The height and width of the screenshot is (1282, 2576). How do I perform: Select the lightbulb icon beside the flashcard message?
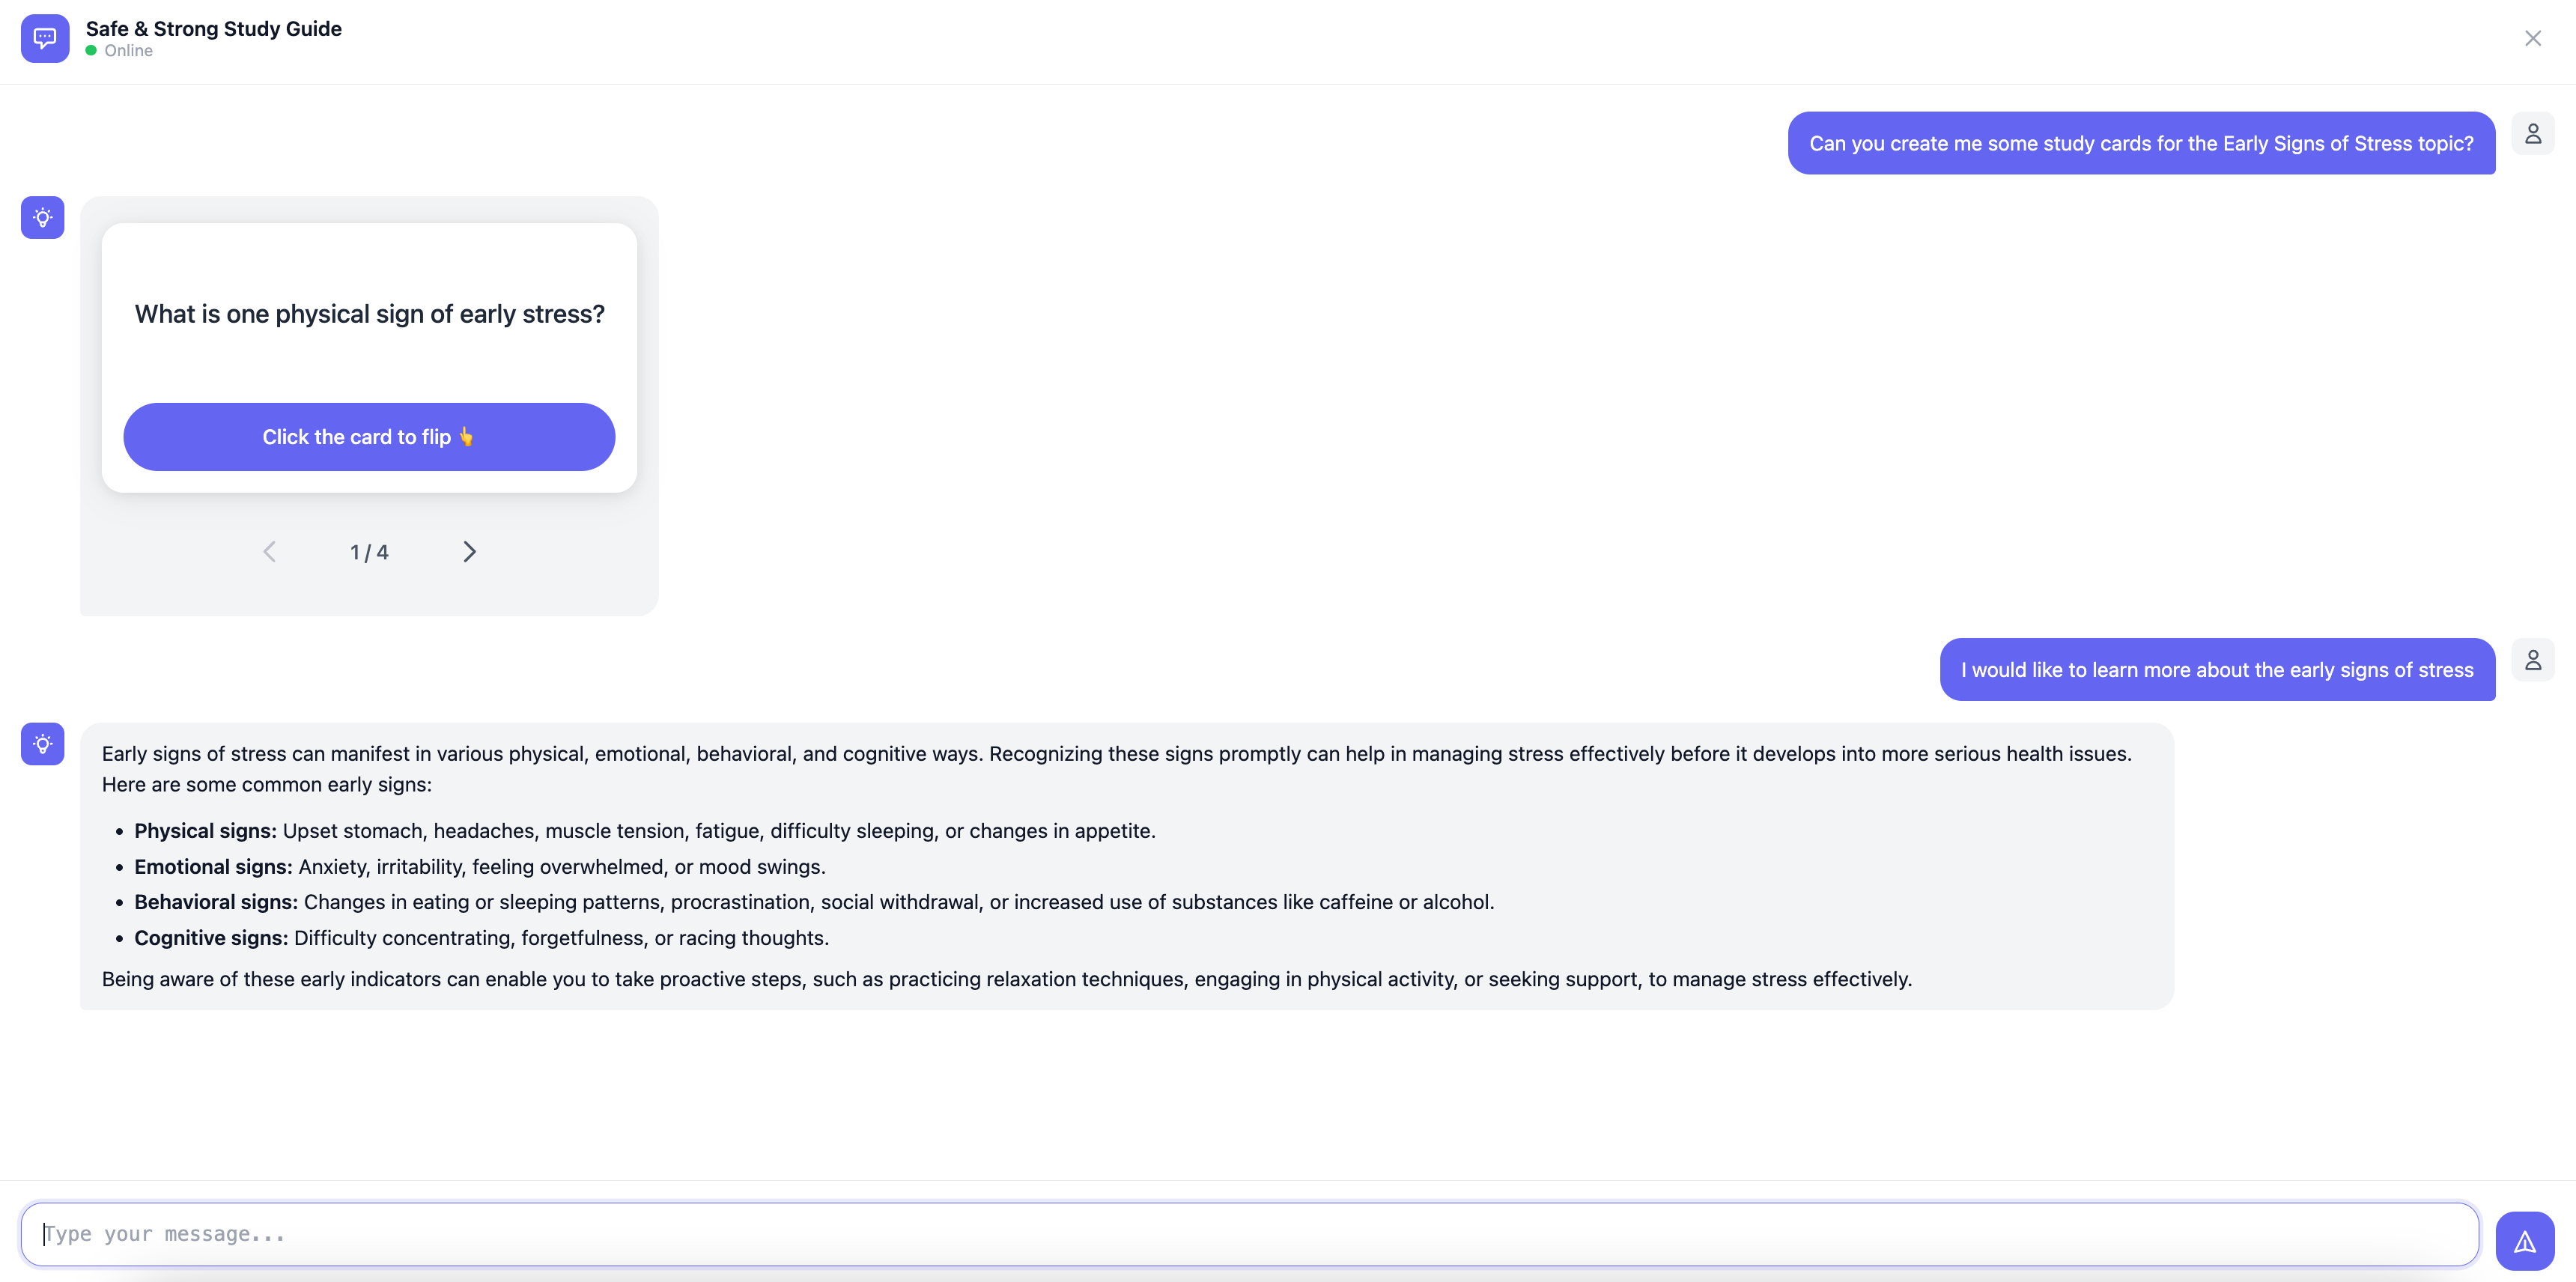point(42,217)
